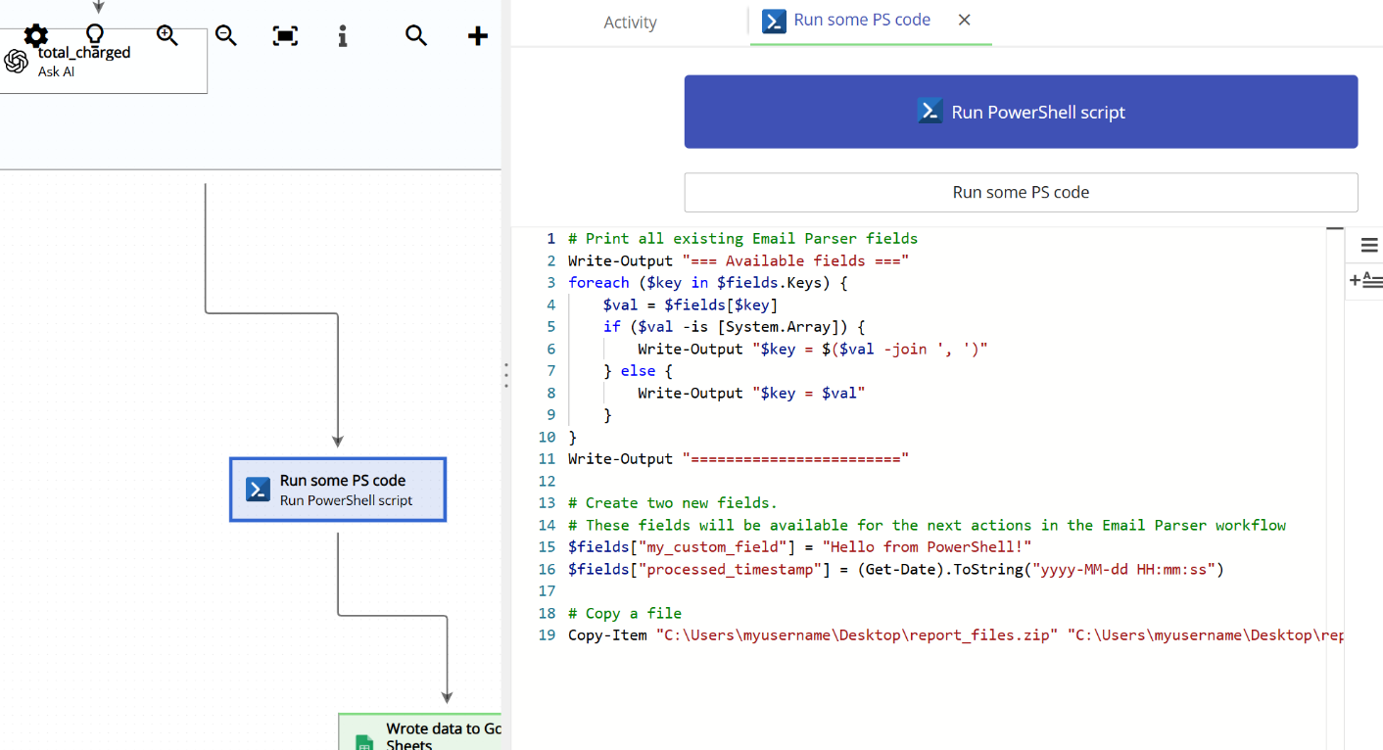The height and width of the screenshot is (750, 1383).
Task: Select the Run some PS code tab
Action: pos(862,20)
